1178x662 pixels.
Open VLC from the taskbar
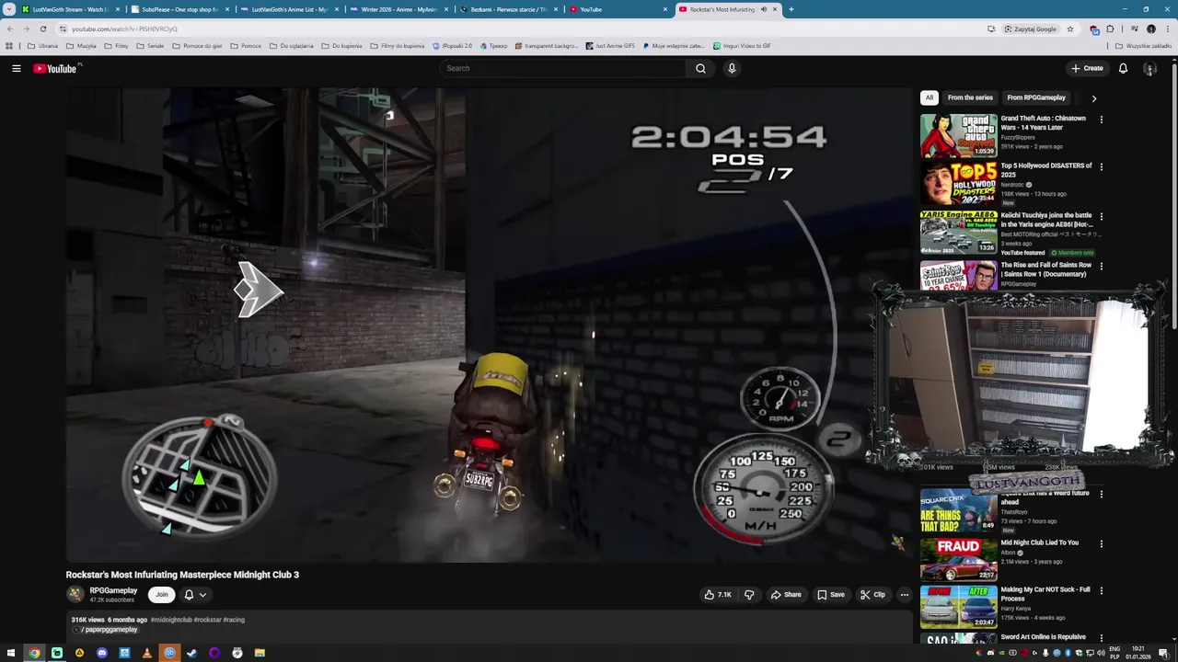click(146, 653)
